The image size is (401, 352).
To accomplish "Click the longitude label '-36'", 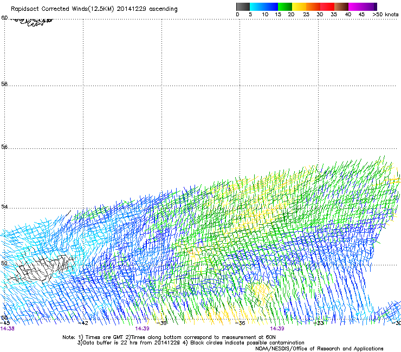I will 240,323.
